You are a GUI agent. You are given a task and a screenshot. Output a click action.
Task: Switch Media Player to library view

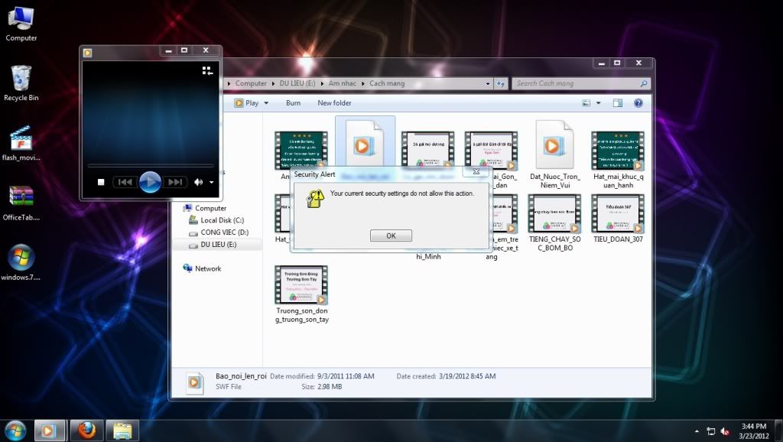207,70
